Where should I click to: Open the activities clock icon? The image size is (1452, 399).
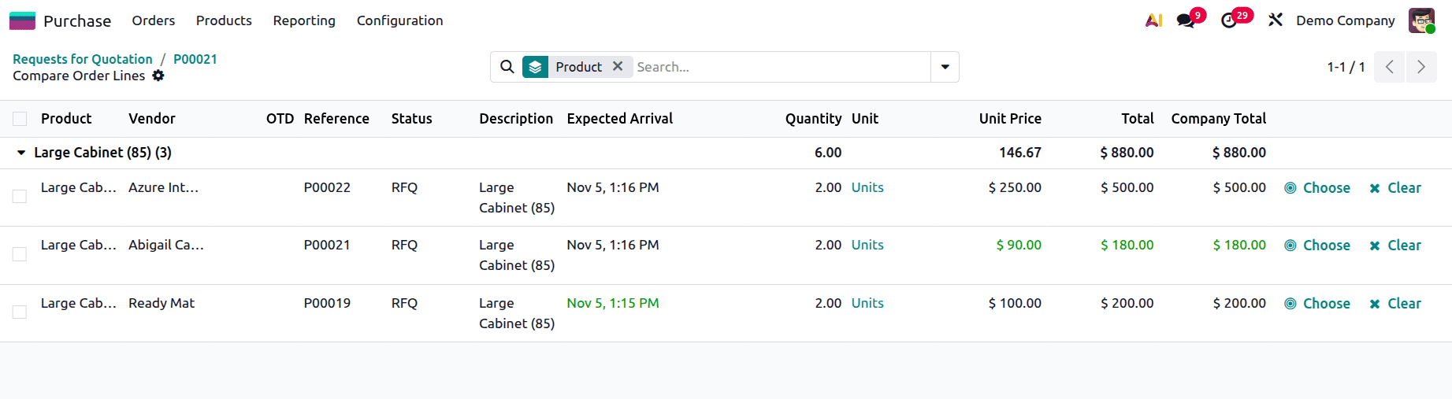point(1230,20)
